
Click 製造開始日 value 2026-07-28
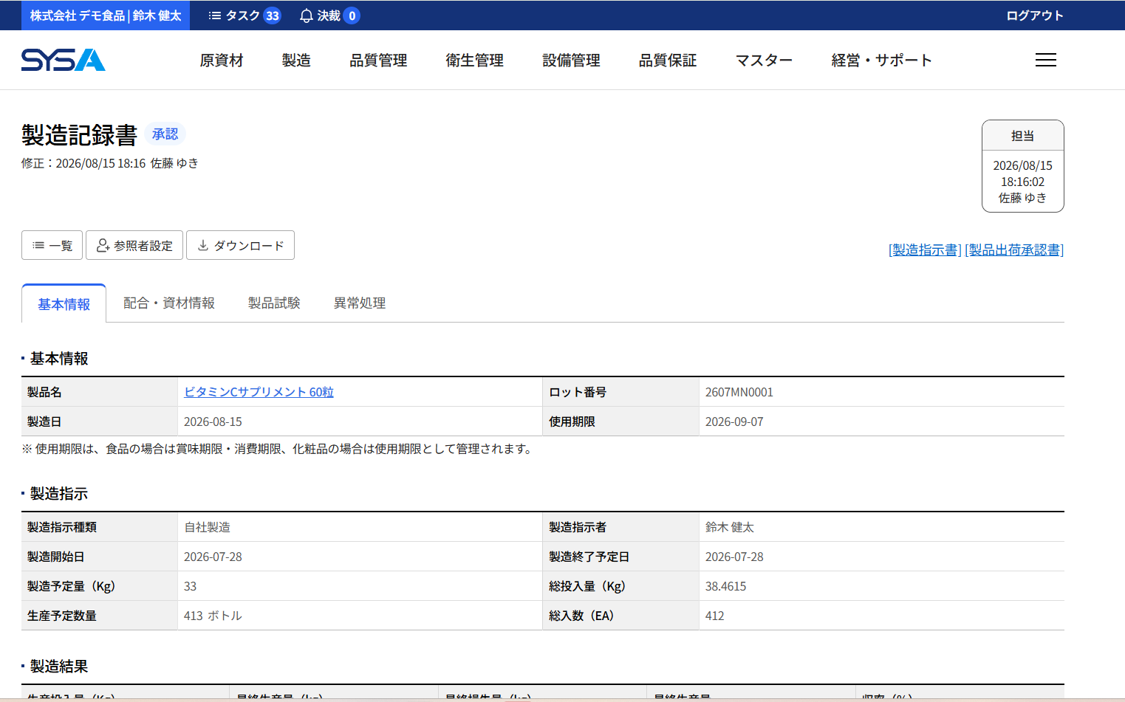pos(213,557)
